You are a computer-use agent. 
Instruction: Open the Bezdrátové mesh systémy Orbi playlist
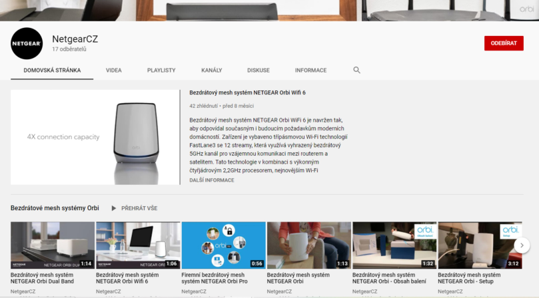pyautogui.click(x=55, y=208)
